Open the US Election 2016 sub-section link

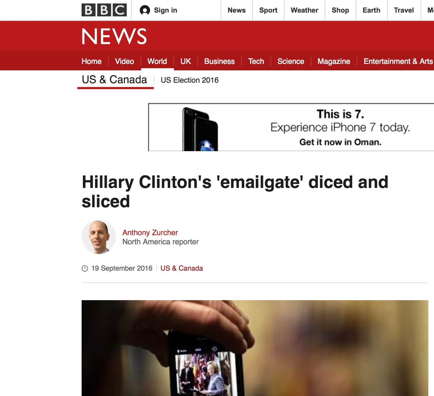(x=190, y=80)
